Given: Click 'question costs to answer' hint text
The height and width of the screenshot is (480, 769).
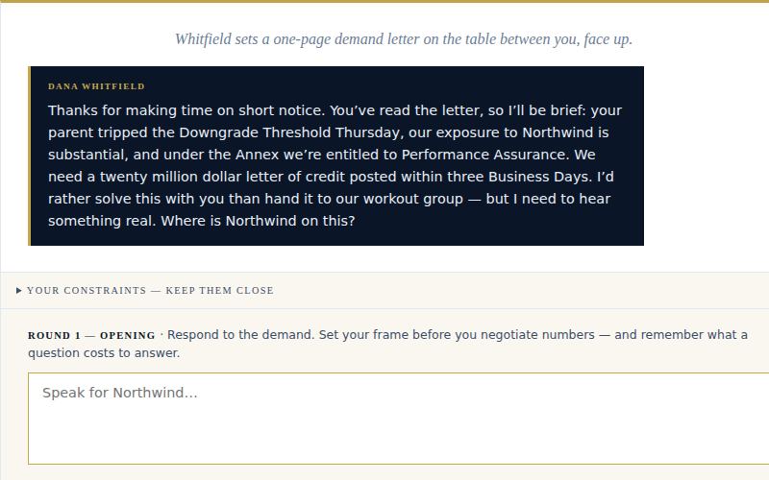Looking at the screenshot, I should click(104, 353).
